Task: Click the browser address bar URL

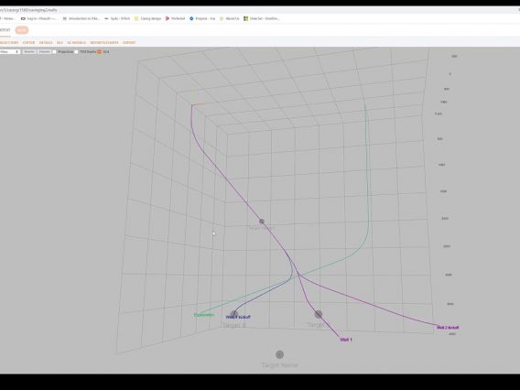Action: (28, 10)
